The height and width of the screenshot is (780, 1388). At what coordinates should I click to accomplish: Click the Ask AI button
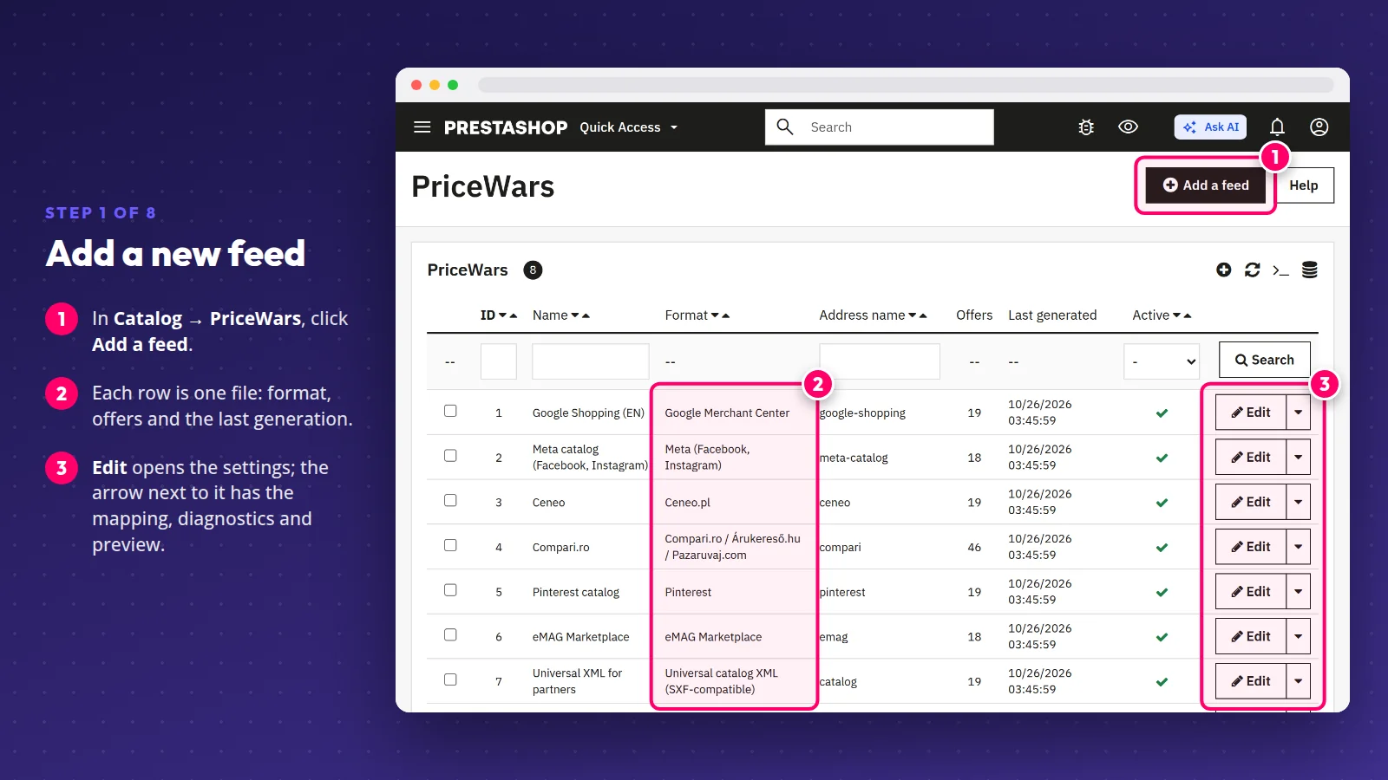click(x=1210, y=127)
